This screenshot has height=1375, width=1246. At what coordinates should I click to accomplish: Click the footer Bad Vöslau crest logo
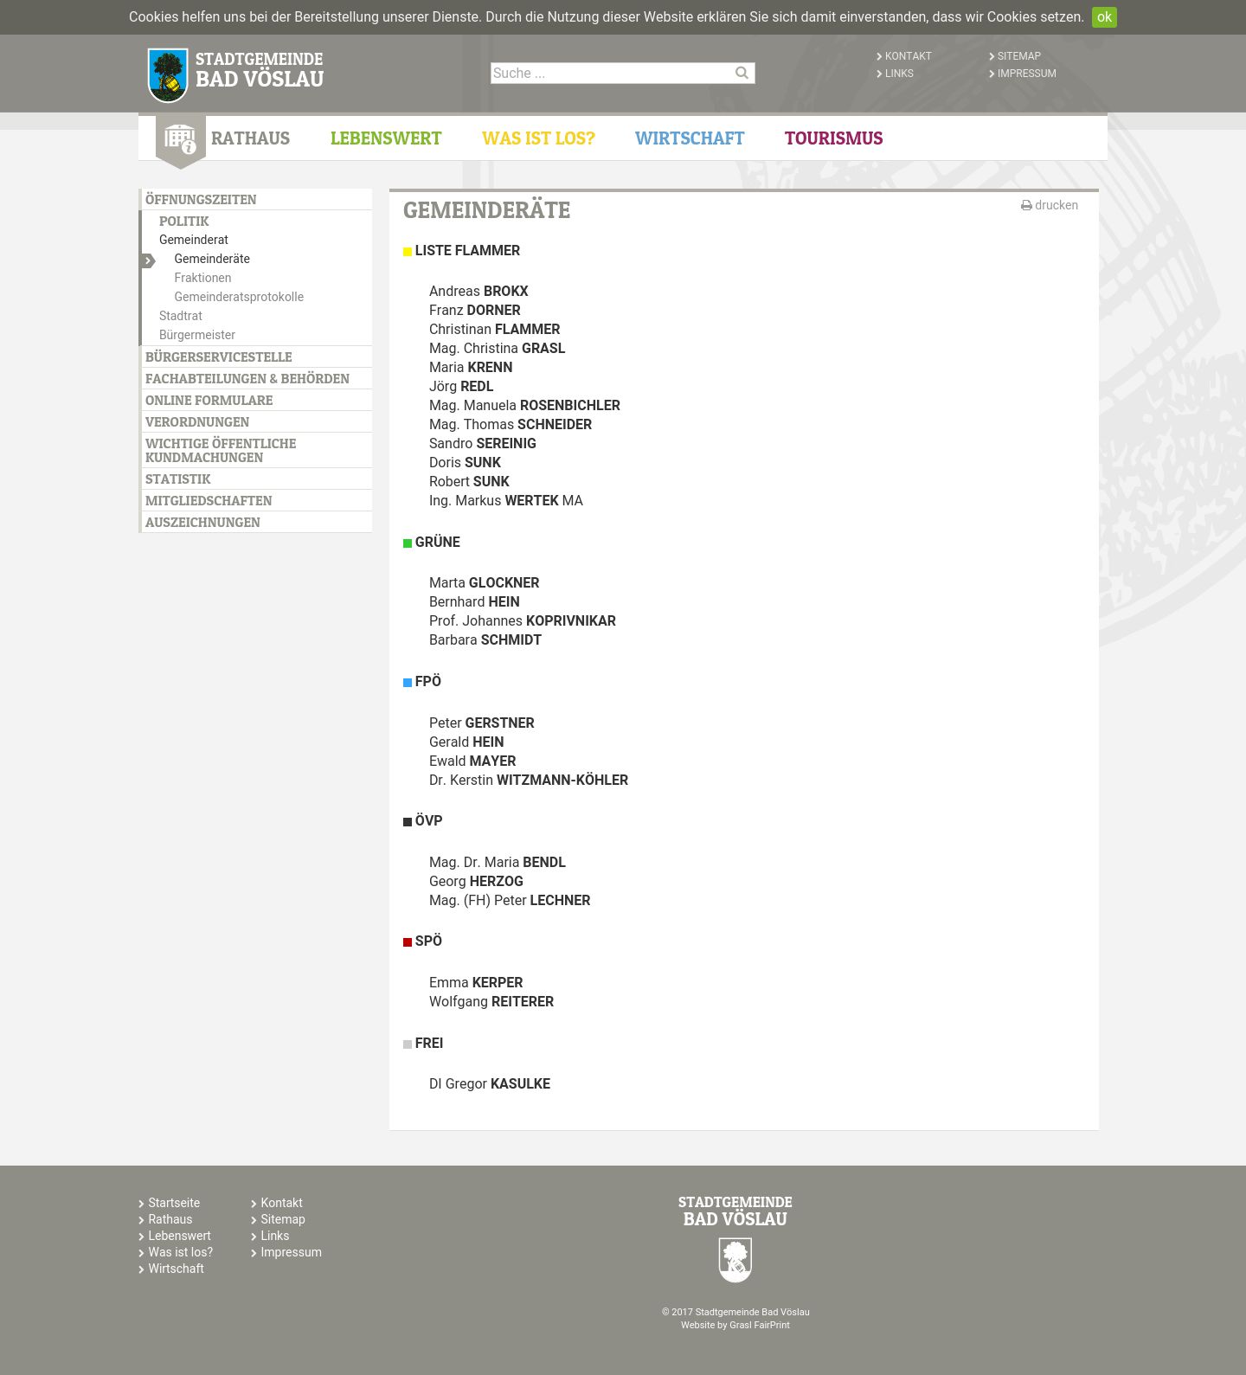point(735,1260)
